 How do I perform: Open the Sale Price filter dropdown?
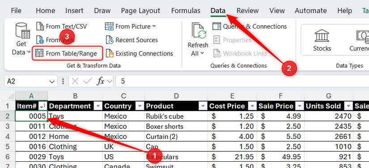point(299,106)
